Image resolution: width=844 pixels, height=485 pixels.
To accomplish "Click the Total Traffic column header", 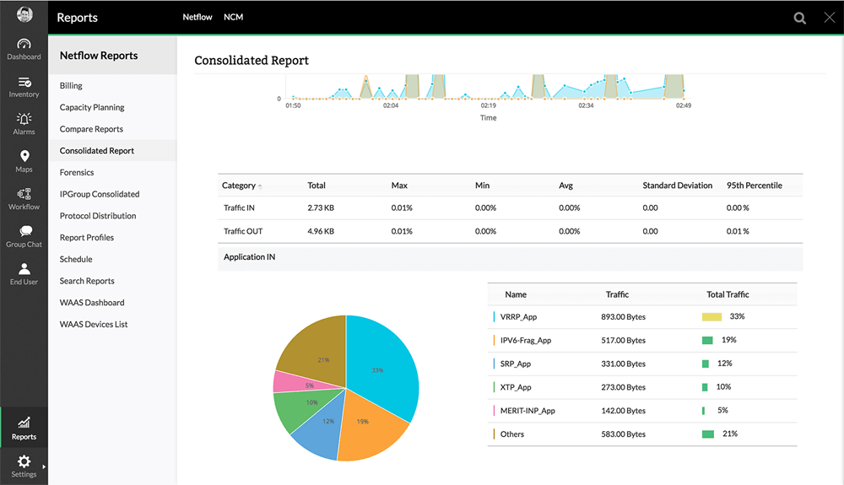I will pyautogui.click(x=728, y=294).
